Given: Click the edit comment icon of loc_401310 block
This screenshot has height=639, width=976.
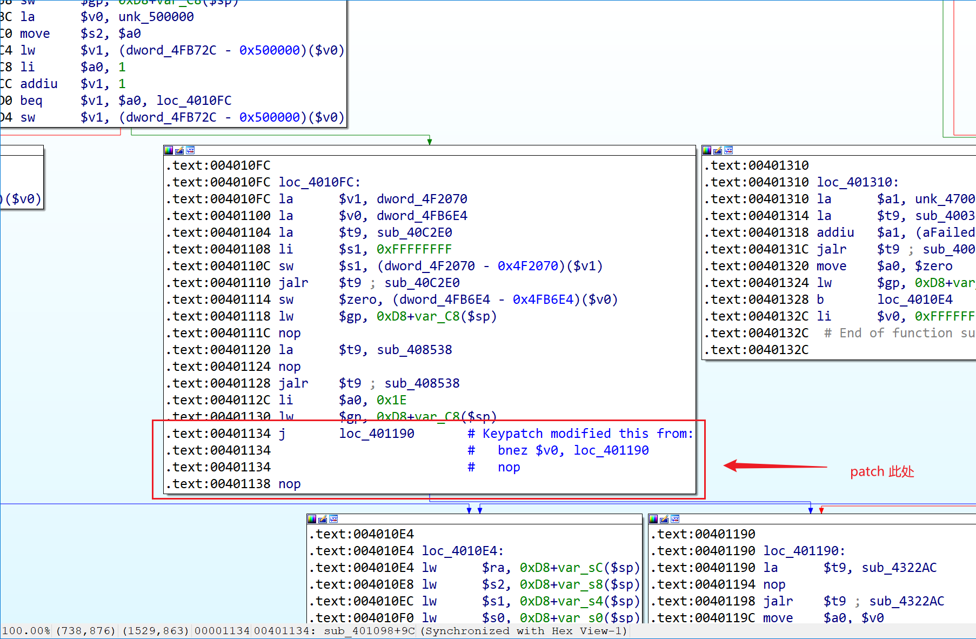Looking at the screenshot, I should [718, 150].
